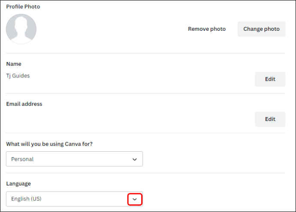Viewport: 296px width, 212px height.
Task: Click the 'Personal' text in the dropdown
Action: pyautogui.click(x=22, y=159)
